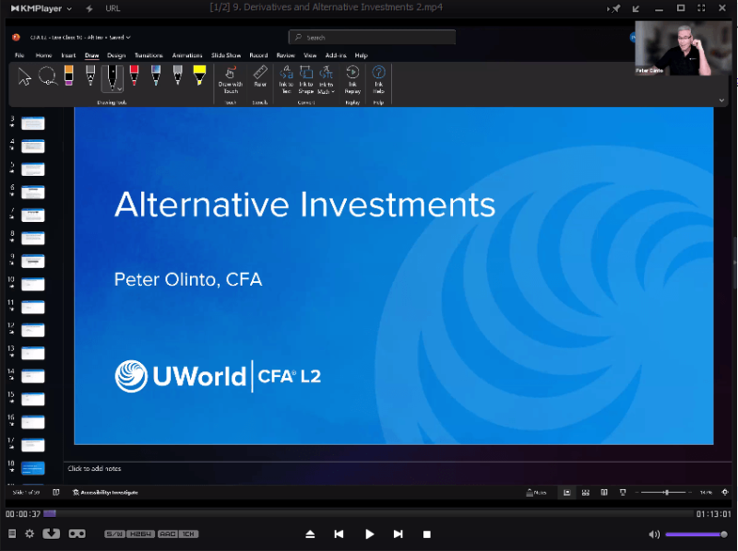The width and height of the screenshot is (738, 551).
Task: Adjust the purple volume slider
Action: [696, 534]
